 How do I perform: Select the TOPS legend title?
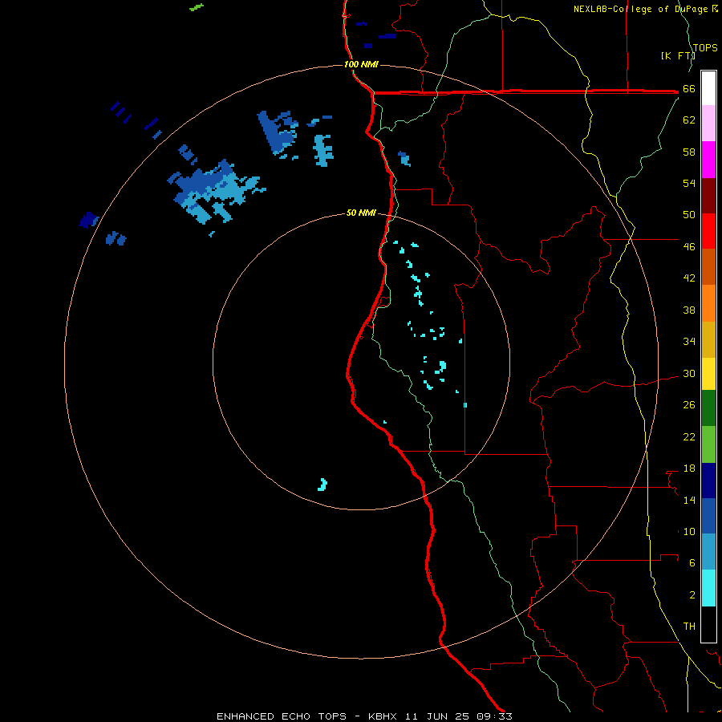(x=705, y=48)
